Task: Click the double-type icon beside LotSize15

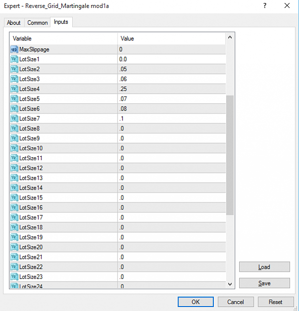Action: [x=14, y=198]
